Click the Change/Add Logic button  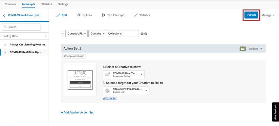click(74, 56)
